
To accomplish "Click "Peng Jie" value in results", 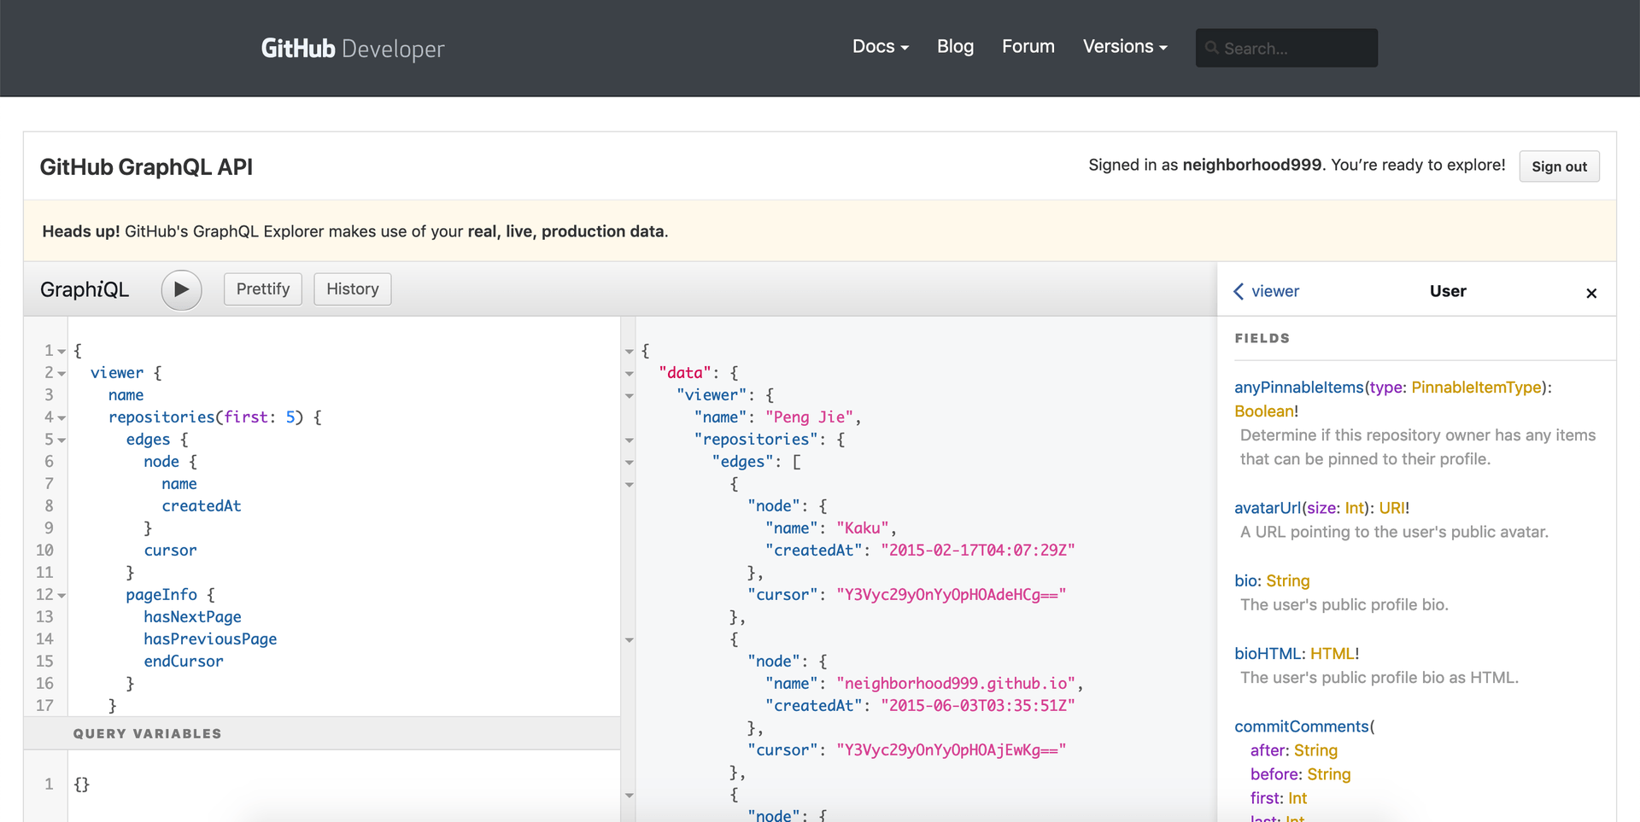I will click(x=809, y=417).
